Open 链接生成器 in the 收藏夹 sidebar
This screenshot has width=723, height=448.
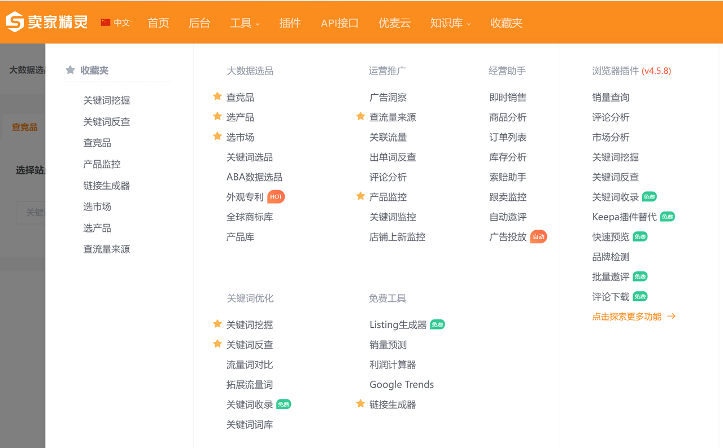pyautogui.click(x=107, y=186)
